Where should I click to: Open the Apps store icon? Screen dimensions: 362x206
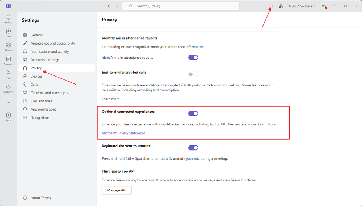coord(8,117)
